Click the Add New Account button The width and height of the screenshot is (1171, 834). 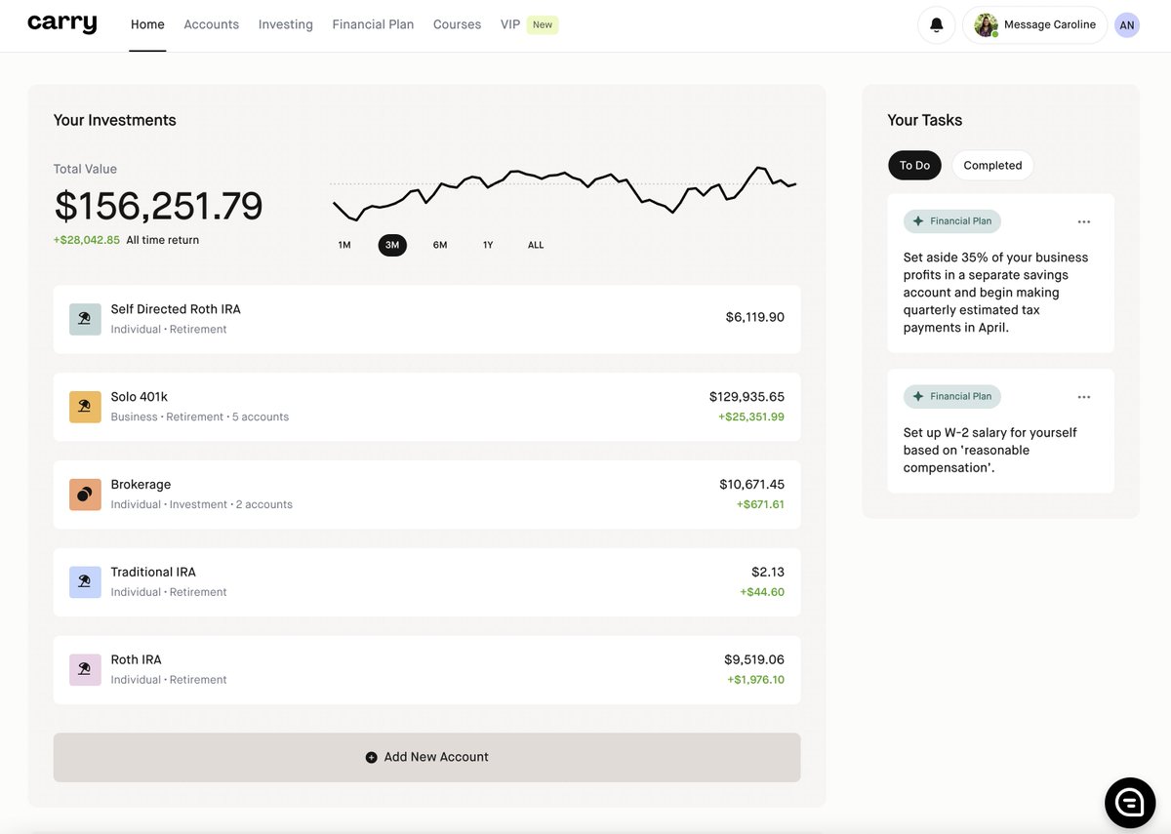pos(426,756)
